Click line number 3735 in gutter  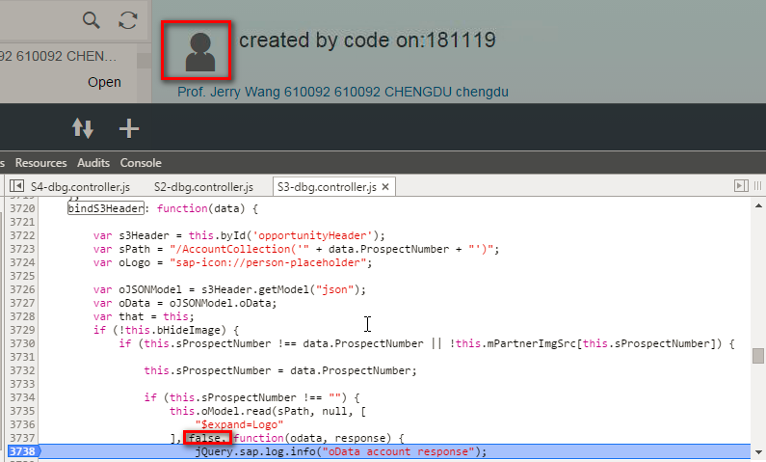tap(22, 411)
